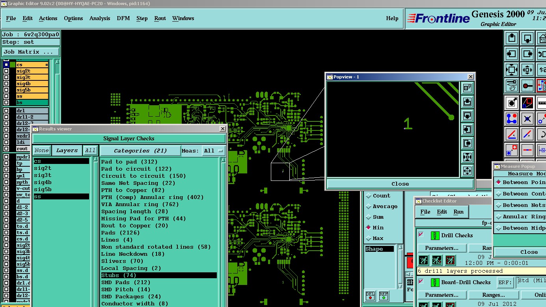
Task: Click Close button in Popview window
Action: 400,184
